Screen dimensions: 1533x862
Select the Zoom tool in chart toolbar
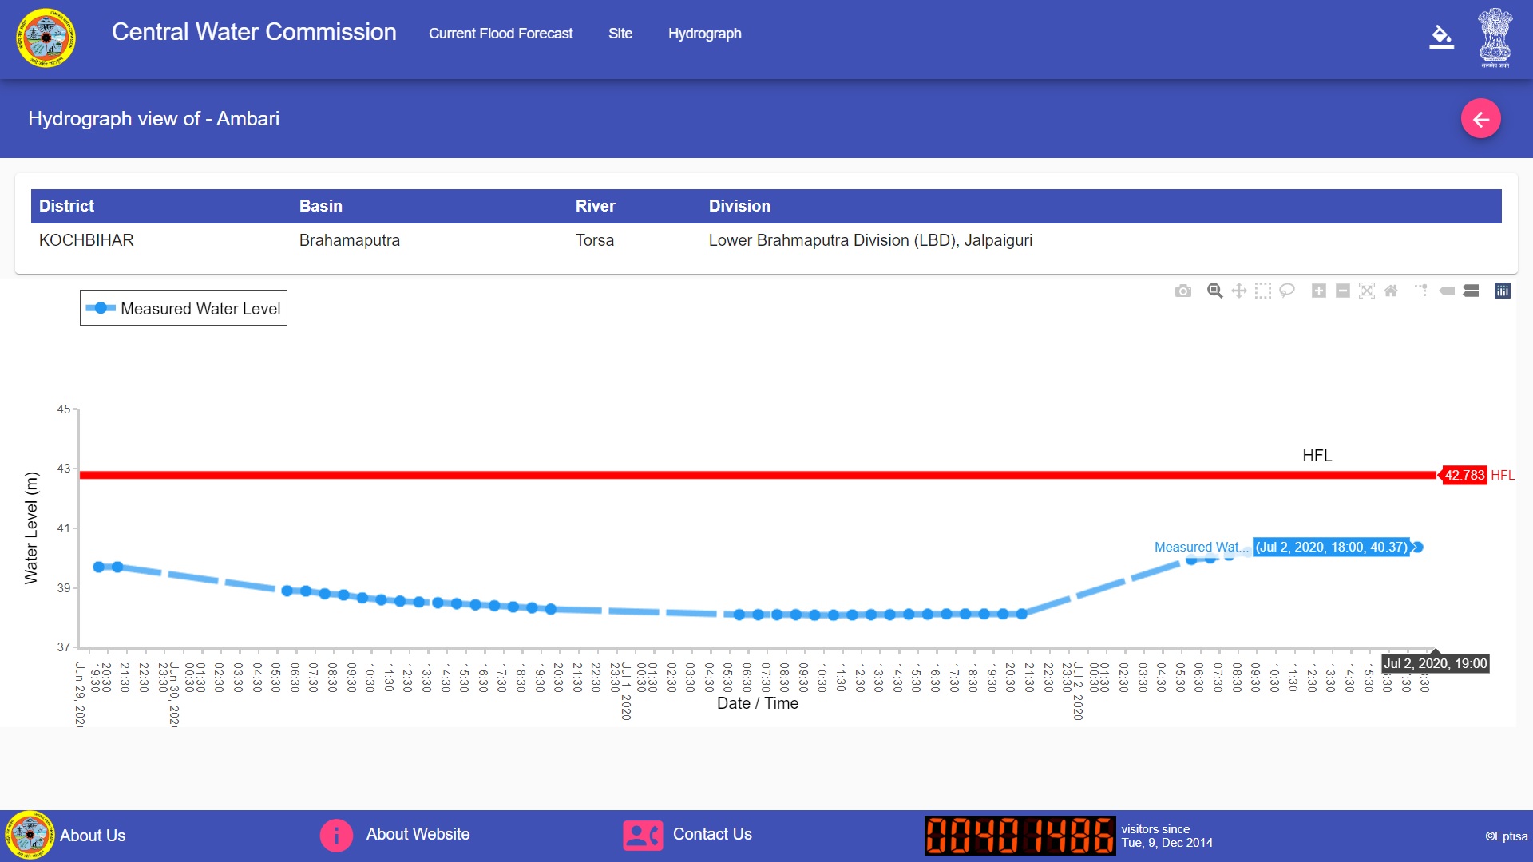pos(1214,291)
